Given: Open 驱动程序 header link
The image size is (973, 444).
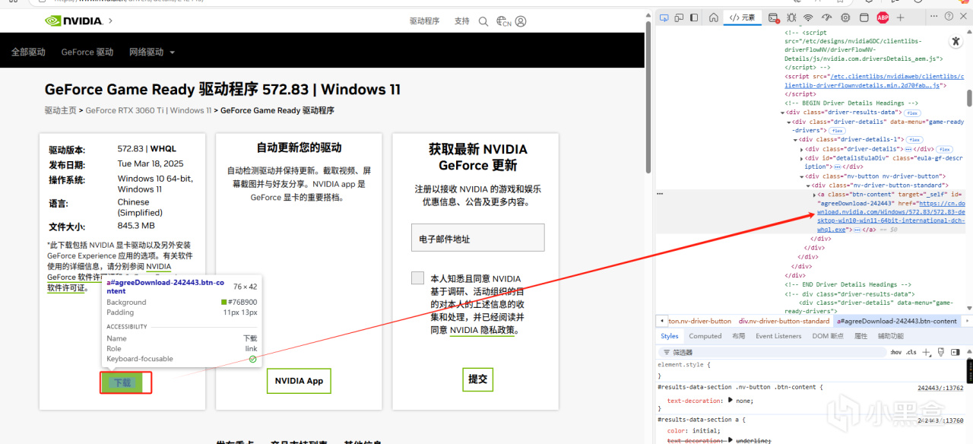Looking at the screenshot, I should point(424,21).
